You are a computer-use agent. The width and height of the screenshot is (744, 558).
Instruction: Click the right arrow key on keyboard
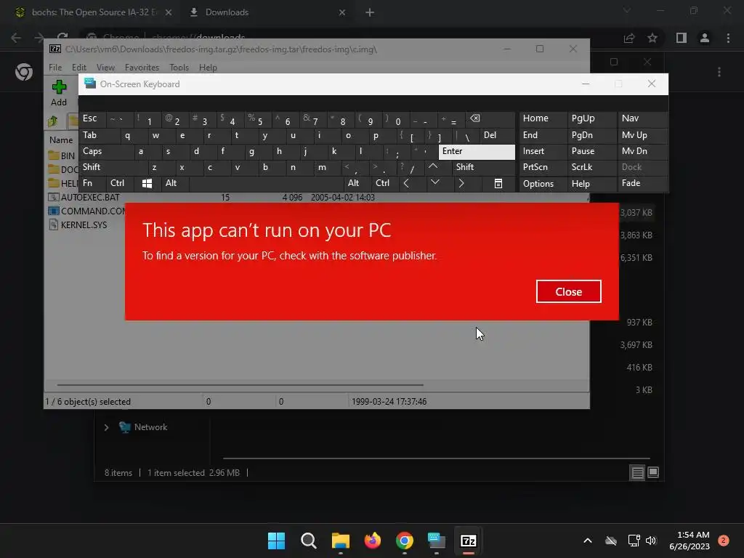click(x=467, y=183)
